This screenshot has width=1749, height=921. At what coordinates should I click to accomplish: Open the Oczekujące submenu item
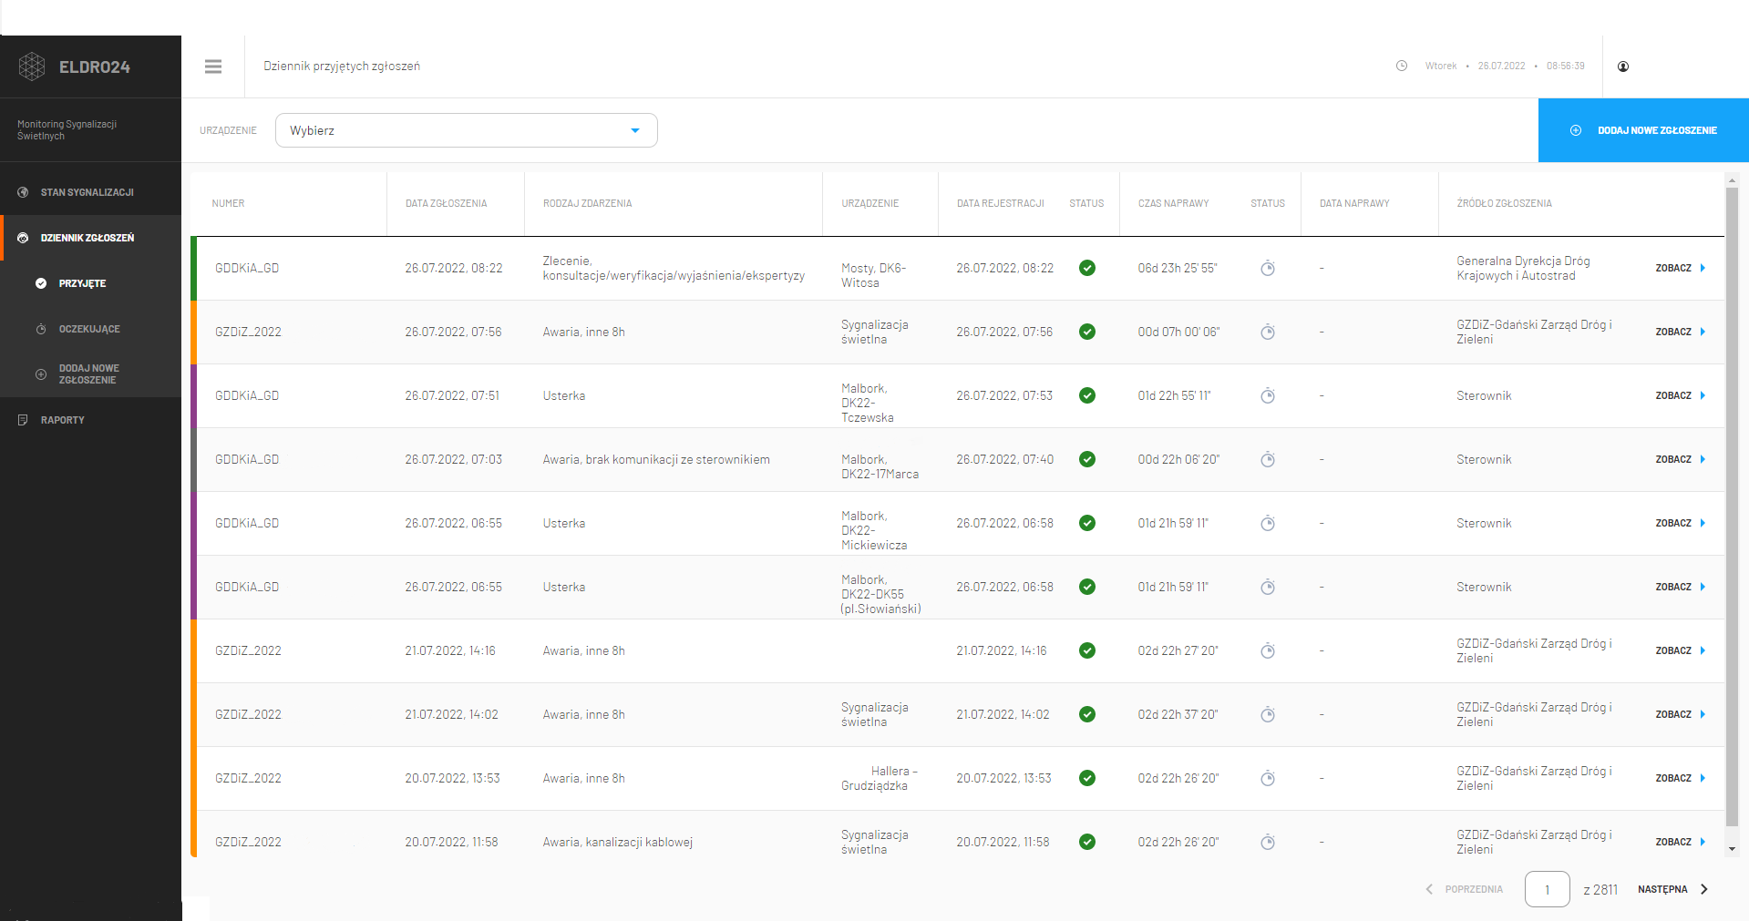pos(90,329)
